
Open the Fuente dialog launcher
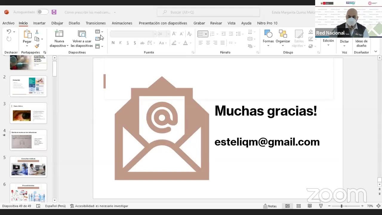193,53
